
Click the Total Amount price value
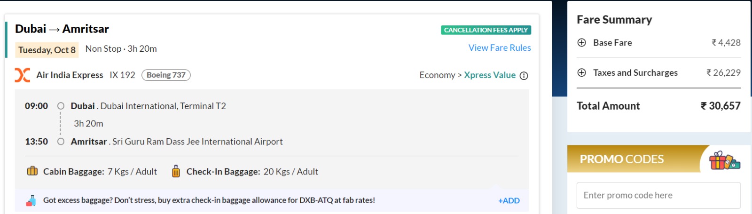(x=721, y=106)
